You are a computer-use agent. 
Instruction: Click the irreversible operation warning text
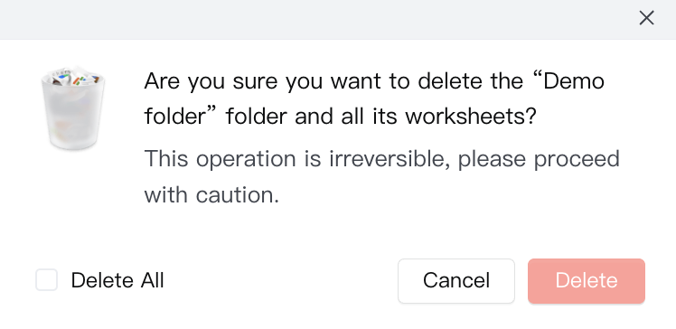[381, 177]
